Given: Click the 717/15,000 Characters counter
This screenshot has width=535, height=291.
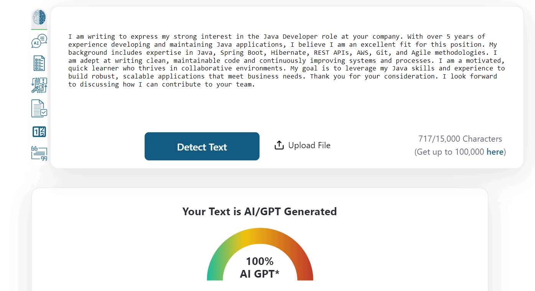Looking at the screenshot, I should tap(460, 139).
